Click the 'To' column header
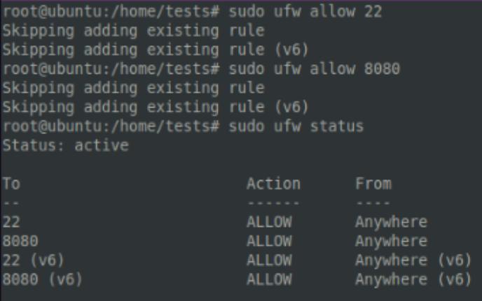The width and height of the screenshot is (482, 301). click(11, 184)
